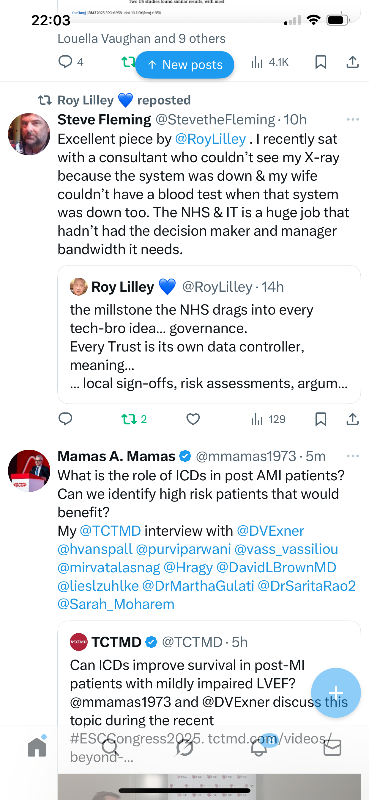Open the @TCTMD mention in Mamas post

click(x=111, y=531)
